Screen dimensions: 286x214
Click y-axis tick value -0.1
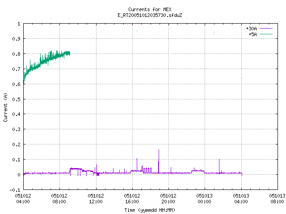pyautogui.click(x=15, y=190)
